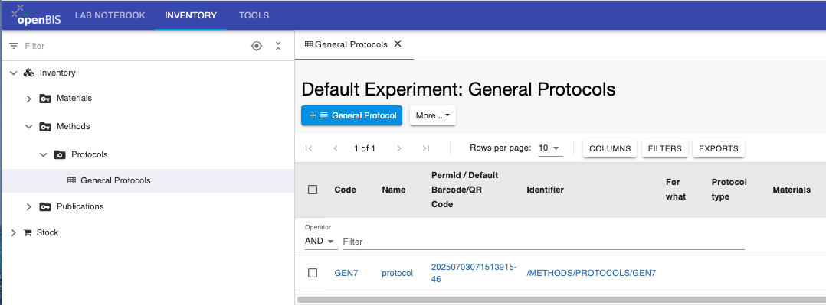Go to first page of table
Screen dimensions: 826x305
(x=310, y=148)
